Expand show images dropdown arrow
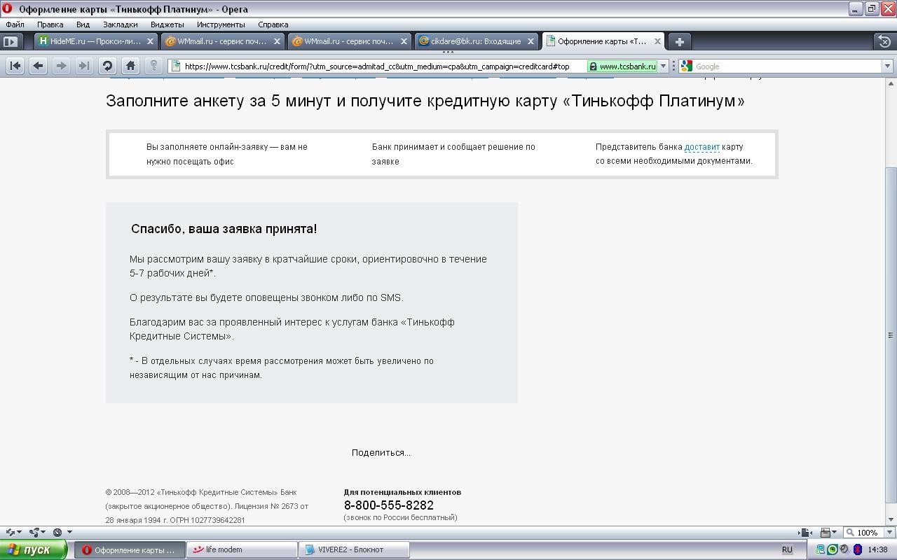The height and width of the screenshot is (560, 897). [834, 533]
